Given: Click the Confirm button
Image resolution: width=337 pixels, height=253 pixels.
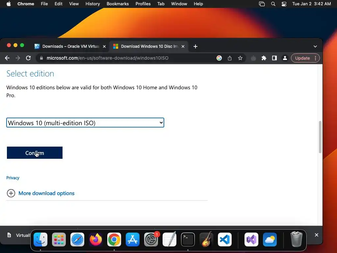Looking at the screenshot, I should click(x=35, y=153).
